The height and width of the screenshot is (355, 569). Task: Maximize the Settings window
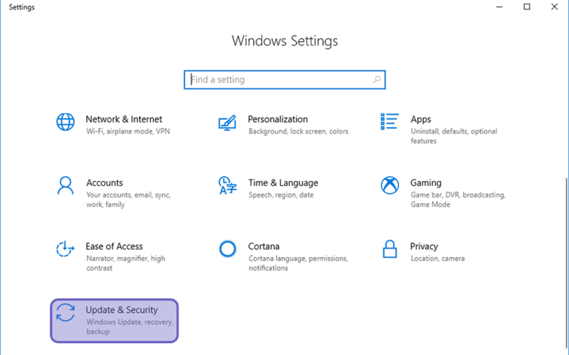pos(527,6)
